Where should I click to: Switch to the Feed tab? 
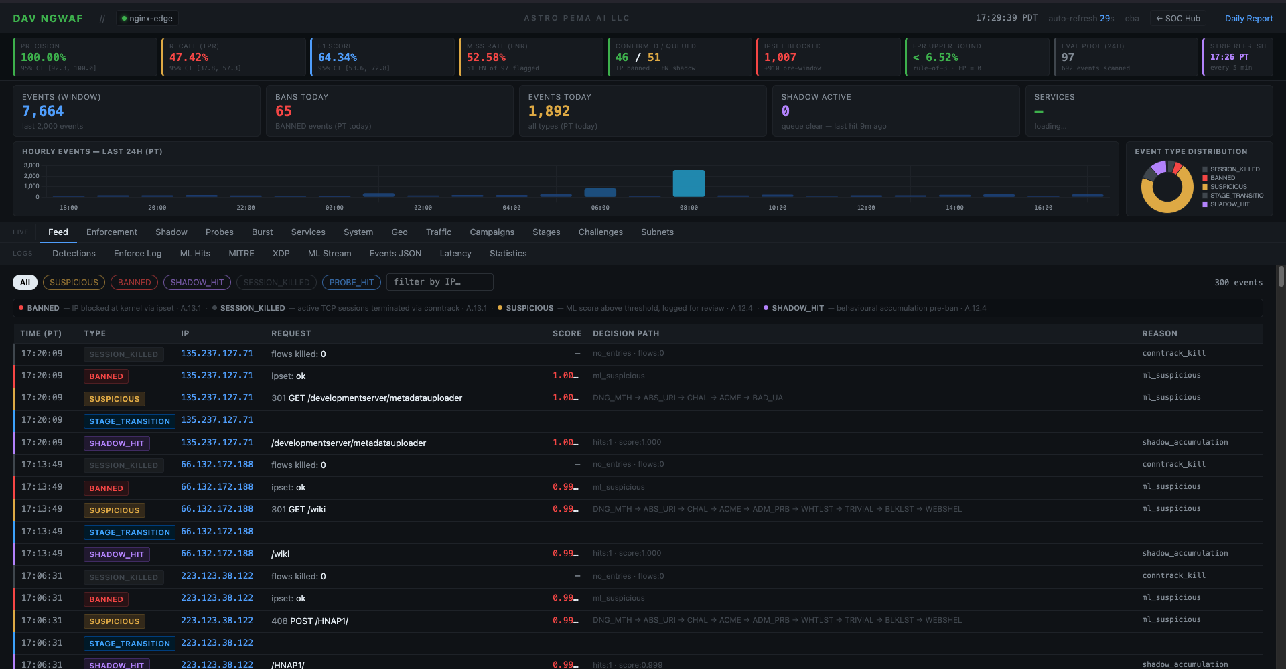58,232
